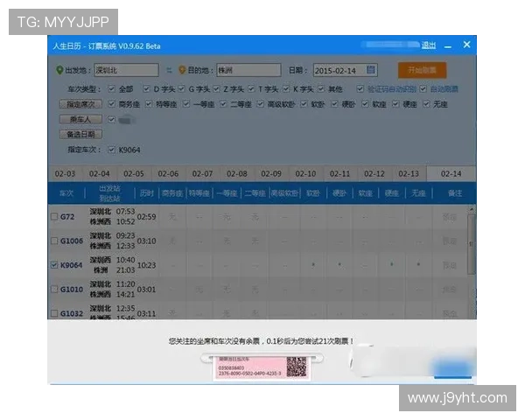The height and width of the screenshot is (420, 525).
Task: Check the G1032 train row checkbox
Action: click(x=54, y=313)
